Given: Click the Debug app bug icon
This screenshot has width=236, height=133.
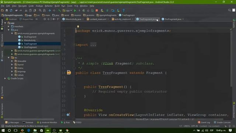Looking at the screenshot, I should pyautogui.click(x=84, y=10).
